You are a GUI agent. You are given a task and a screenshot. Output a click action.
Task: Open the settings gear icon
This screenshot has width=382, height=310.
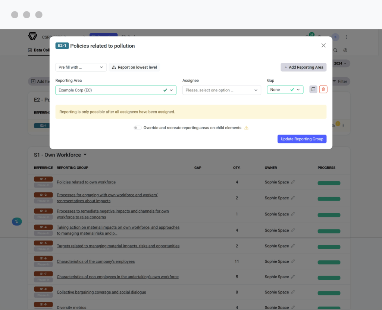coord(345,50)
